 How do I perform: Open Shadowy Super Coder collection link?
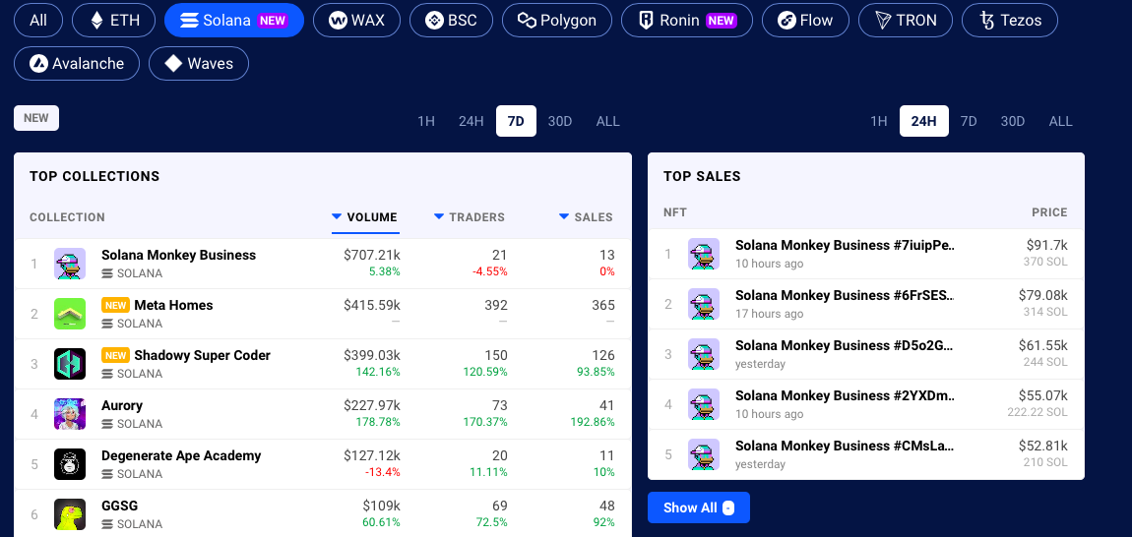(x=202, y=355)
